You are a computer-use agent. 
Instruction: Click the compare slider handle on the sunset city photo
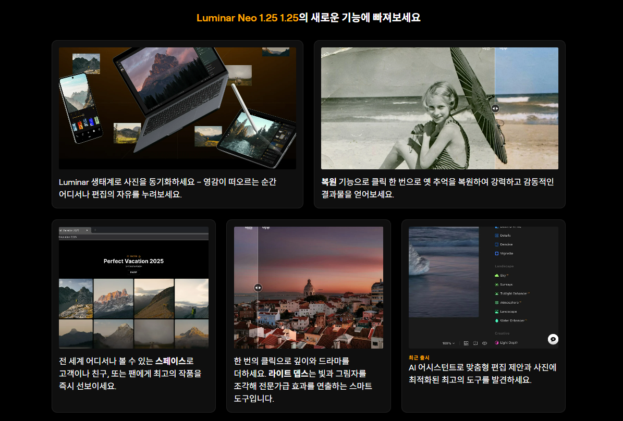point(258,288)
